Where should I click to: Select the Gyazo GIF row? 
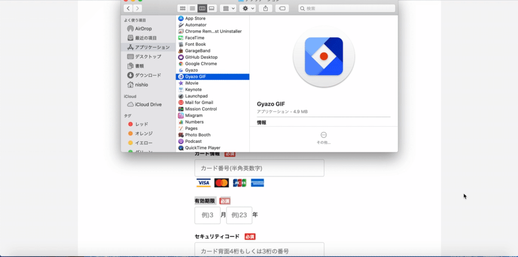point(212,77)
